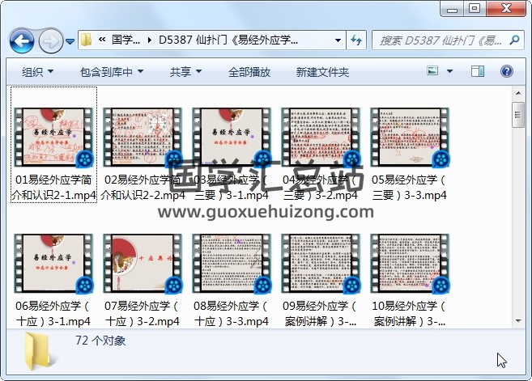
Task: Open the view options dropdown arrow
Action: tap(450, 71)
